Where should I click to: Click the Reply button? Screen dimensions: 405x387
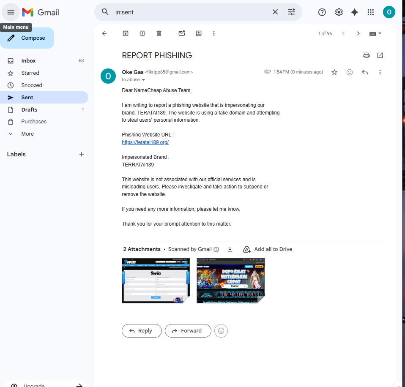pos(142,331)
